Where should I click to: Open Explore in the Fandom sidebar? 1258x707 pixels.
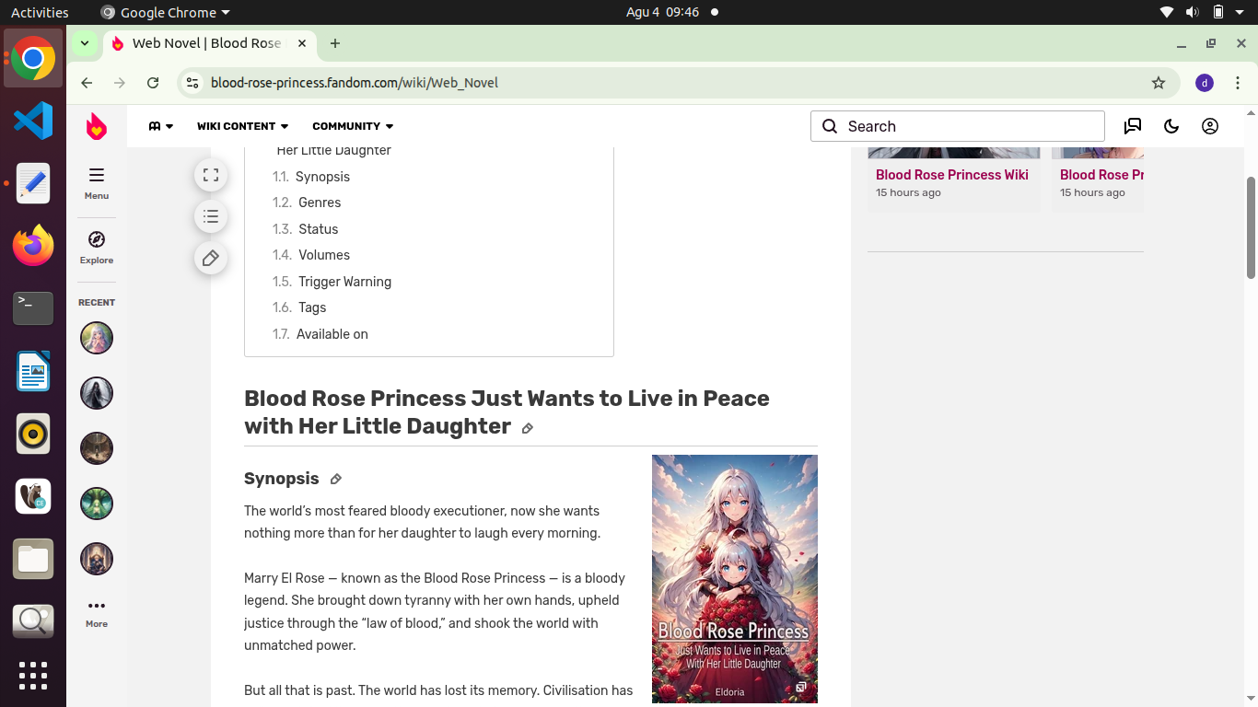click(96, 247)
